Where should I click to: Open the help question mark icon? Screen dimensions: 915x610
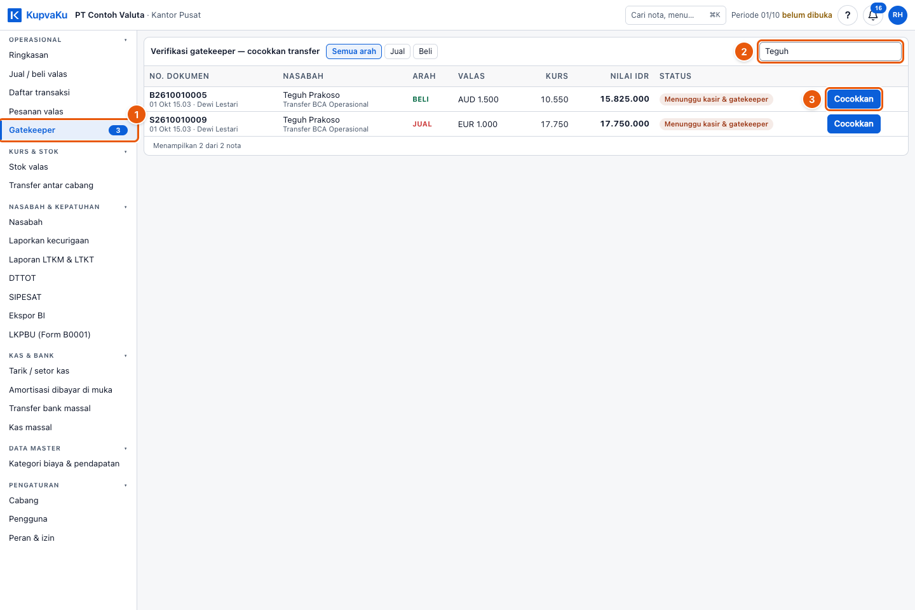coord(848,15)
